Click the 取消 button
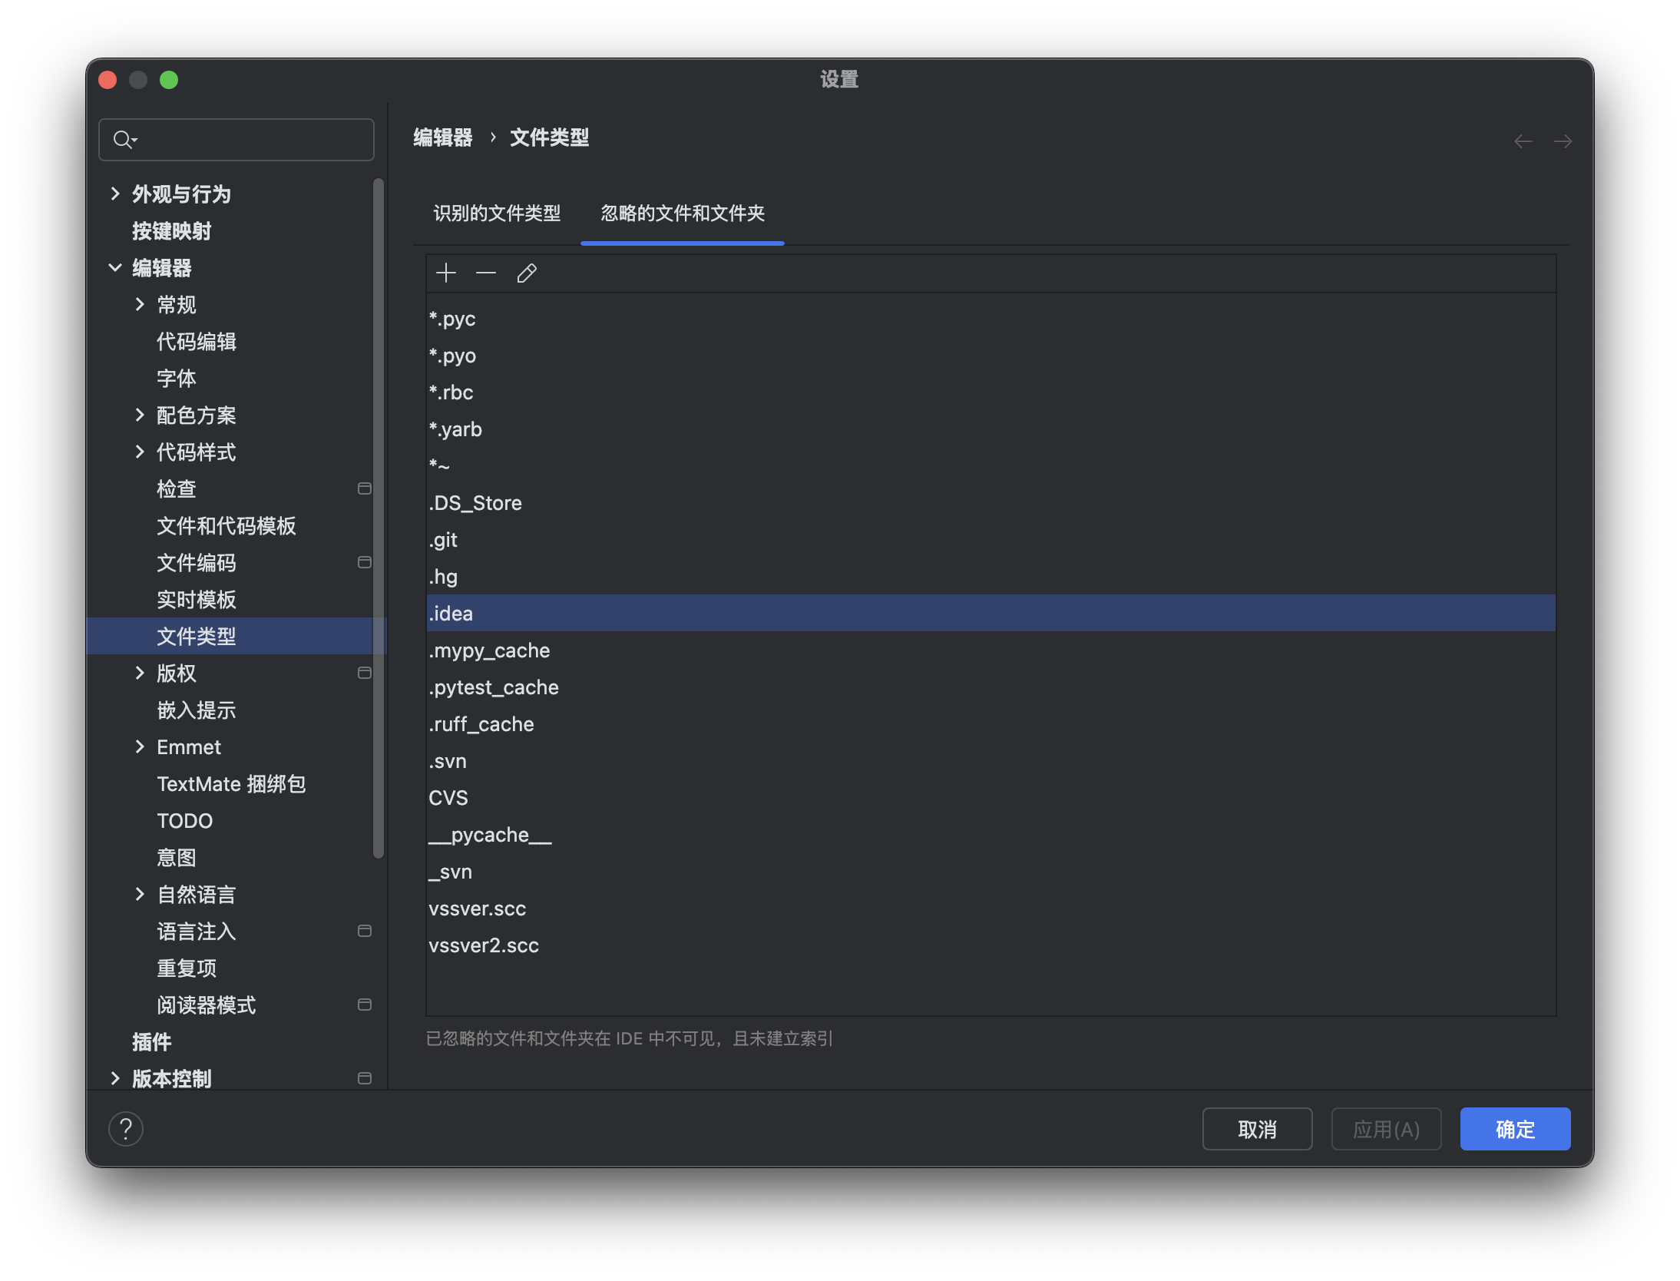 click(1257, 1129)
